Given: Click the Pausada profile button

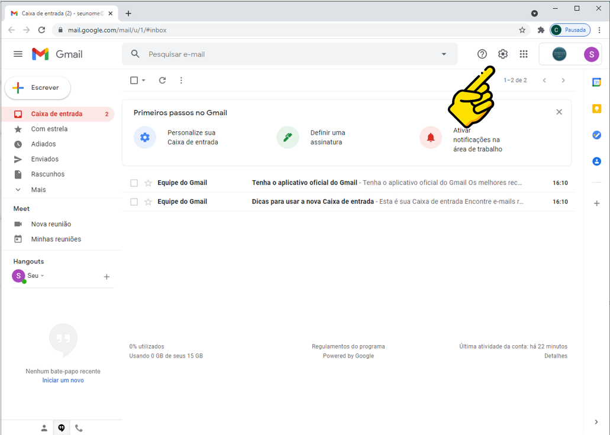Looking at the screenshot, I should [x=570, y=30].
